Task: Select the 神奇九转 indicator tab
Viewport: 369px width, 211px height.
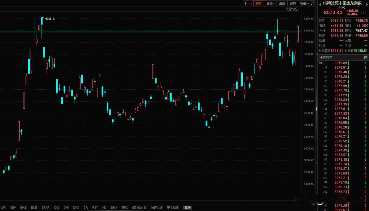Action: pyautogui.click(x=157, y=208)
